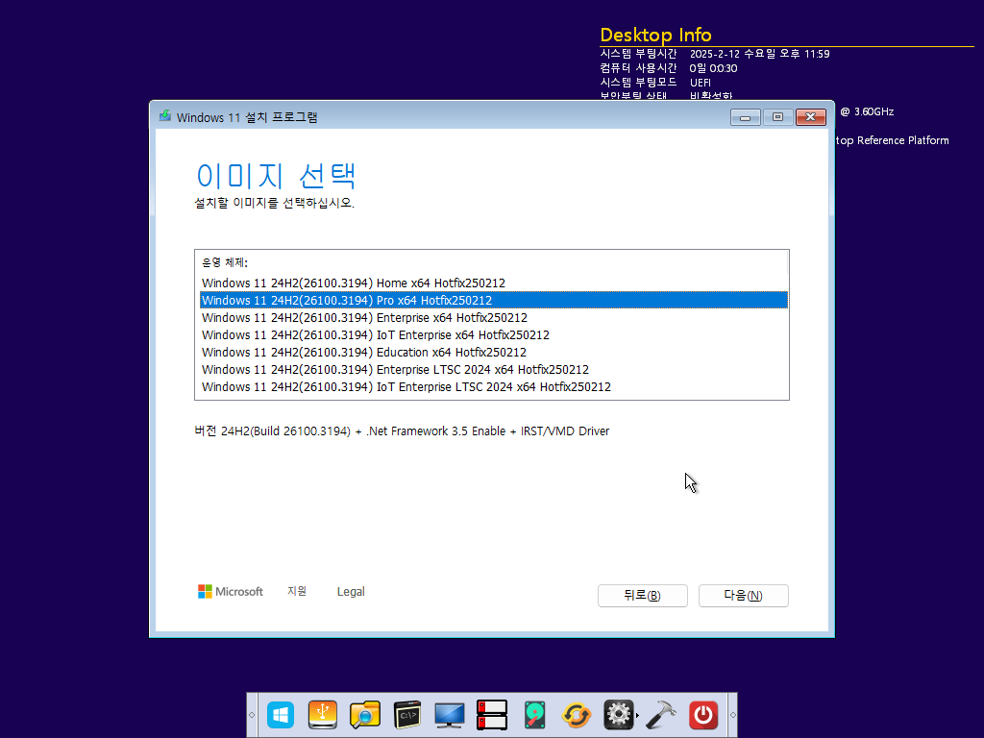The height and width of the screenshot is (738, 984).
Task: Maximize the Windows 11 setup window
Action: pos(777,117)
